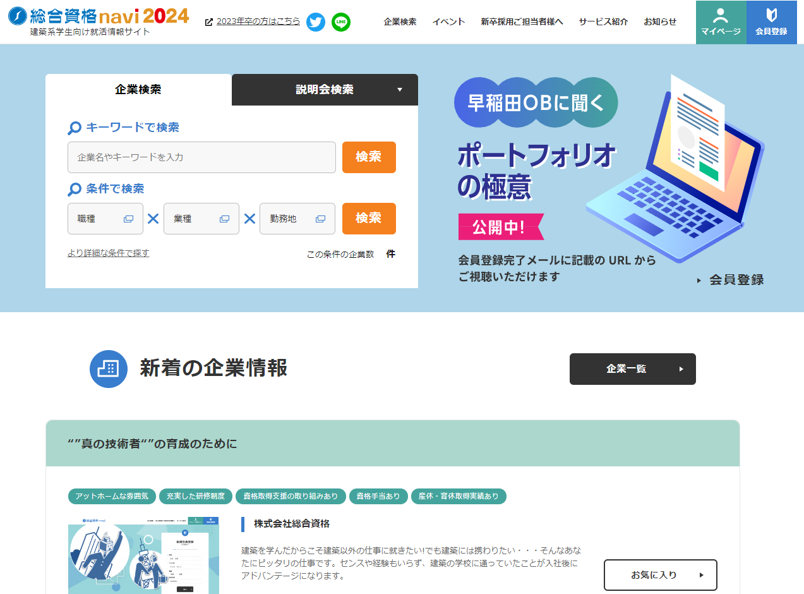Click card heading 真の技術者の育成のために
This screenshot has width=804, height=594.
(152, 444)
